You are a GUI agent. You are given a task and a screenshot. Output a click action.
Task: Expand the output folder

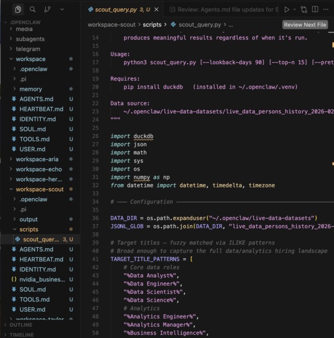point(28,219)
